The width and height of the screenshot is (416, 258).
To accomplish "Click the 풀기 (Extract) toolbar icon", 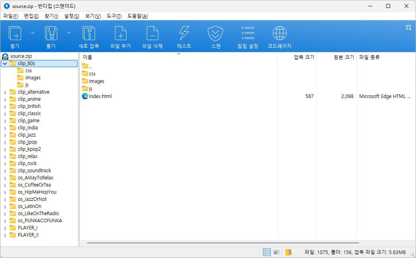I will [x=51, y=33].
